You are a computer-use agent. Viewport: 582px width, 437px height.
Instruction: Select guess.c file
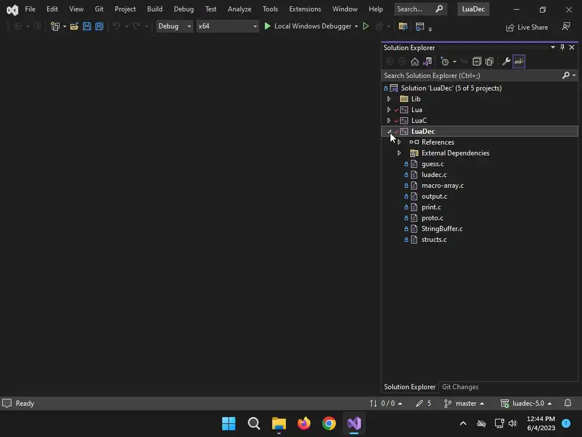[433, 164]
